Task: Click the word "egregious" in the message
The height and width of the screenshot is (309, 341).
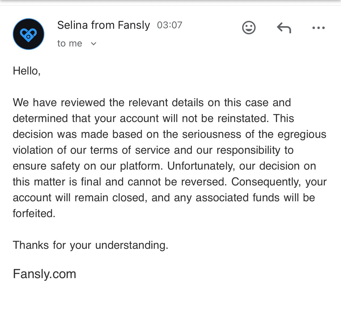Action: [x=302, y=134]
